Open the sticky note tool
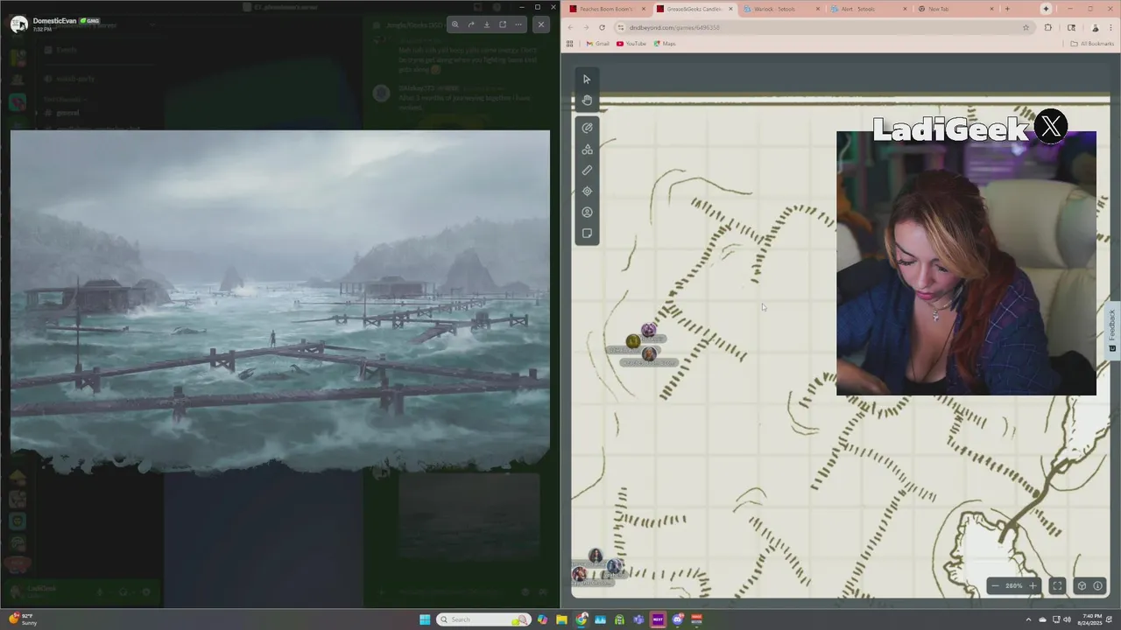1121x630 pixels. (587, 234)
